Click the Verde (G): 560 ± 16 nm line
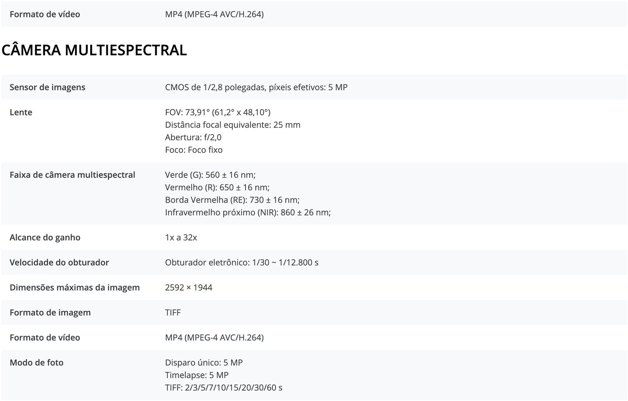 coord(210,175)
